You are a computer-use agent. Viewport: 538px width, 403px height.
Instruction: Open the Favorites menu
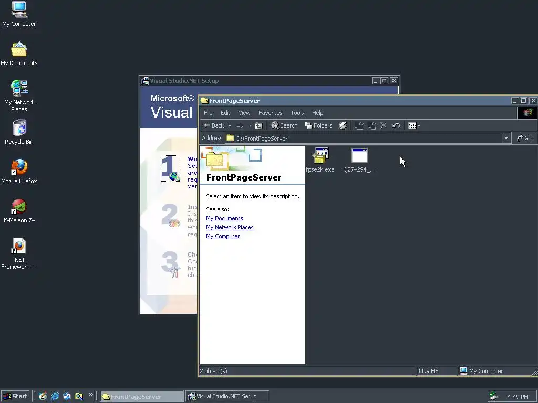271,113
